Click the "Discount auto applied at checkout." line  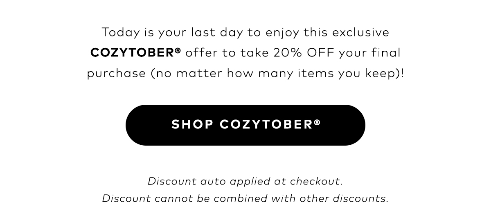tap(245, 181)
